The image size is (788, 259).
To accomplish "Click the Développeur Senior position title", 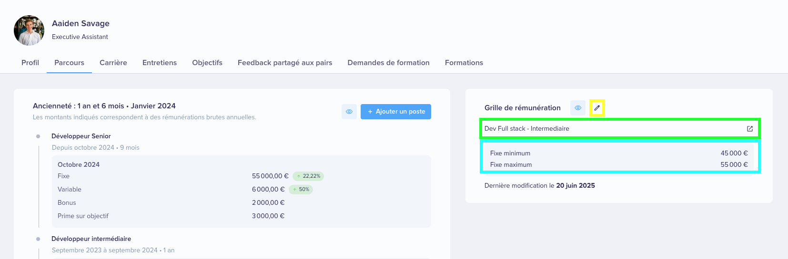I will click(x=81, y=136).
